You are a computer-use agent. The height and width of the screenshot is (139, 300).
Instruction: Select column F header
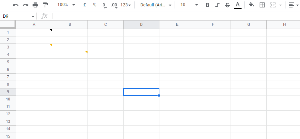213,25
